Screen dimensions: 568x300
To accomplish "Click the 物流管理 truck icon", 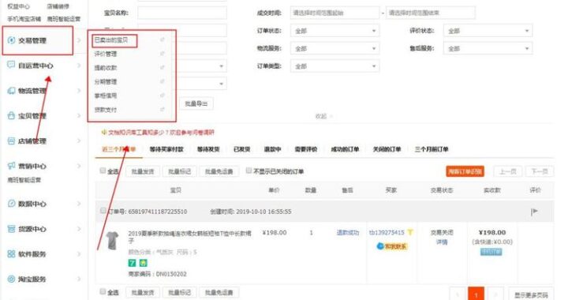I will coord(11,91).
